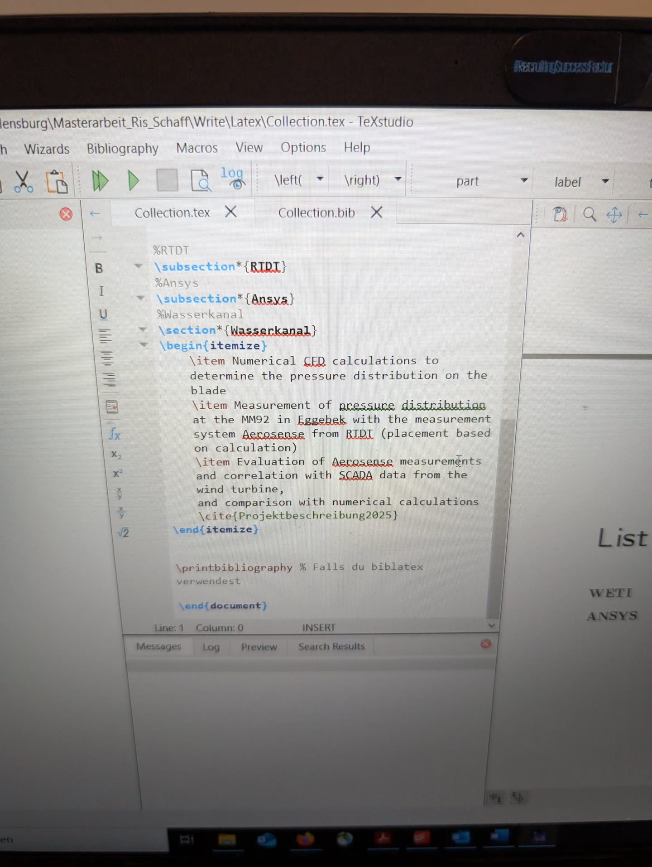652x867 pixels.
Task: Apply bold formatting with B icon
Action: point(99,268)
